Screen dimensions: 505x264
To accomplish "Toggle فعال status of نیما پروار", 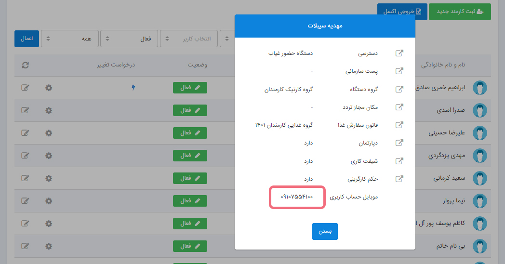I will pyautogui.click(x=190, y=201).
